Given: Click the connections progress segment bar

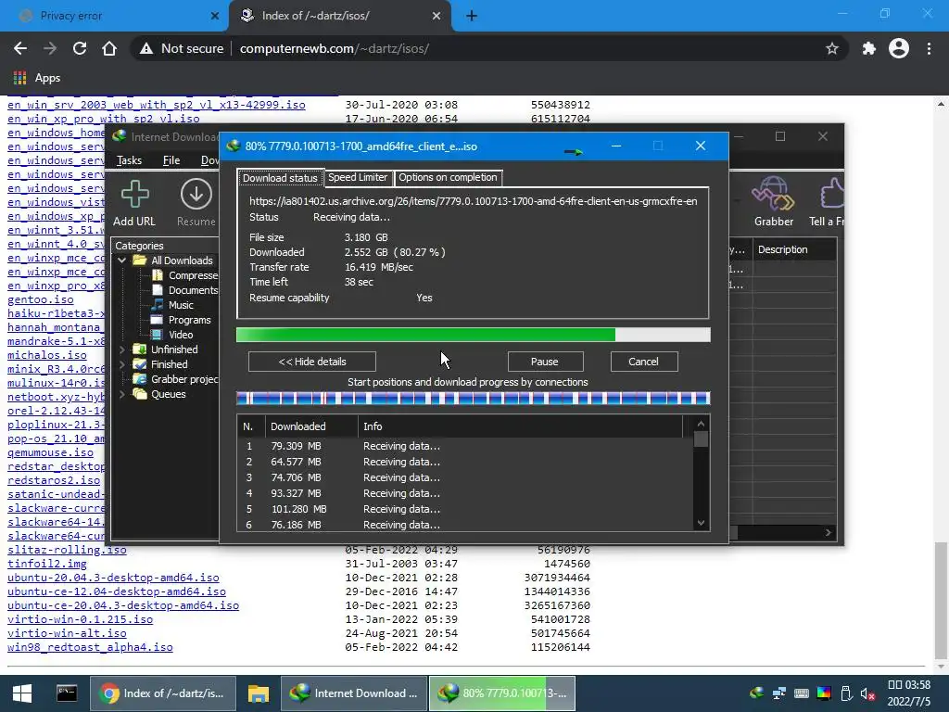Looking at the screenshot, I should 474,399.
